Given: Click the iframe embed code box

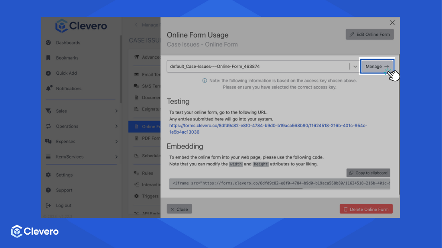Looking at the screenshot, I should click(x=280, y=183).
